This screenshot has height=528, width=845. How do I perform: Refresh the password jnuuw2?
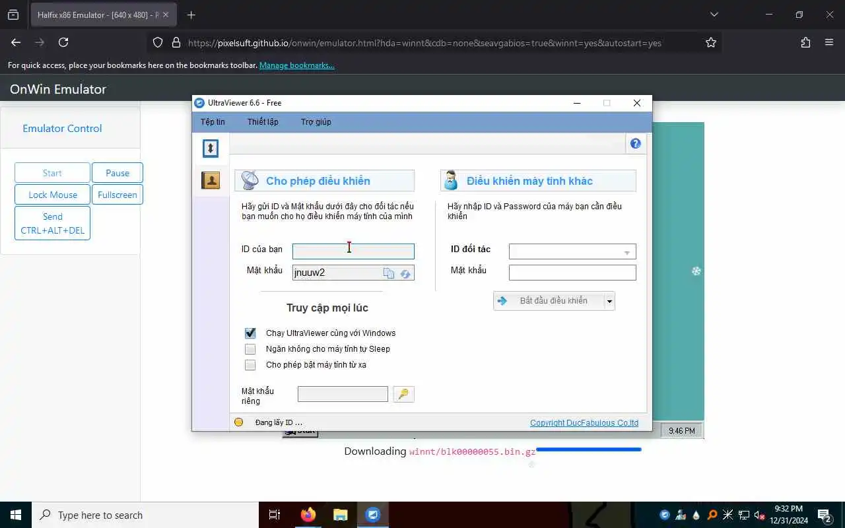coord(405,273)
